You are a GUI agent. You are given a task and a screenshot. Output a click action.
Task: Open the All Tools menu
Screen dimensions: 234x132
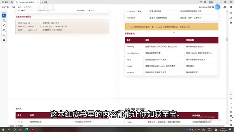(5, 7)
